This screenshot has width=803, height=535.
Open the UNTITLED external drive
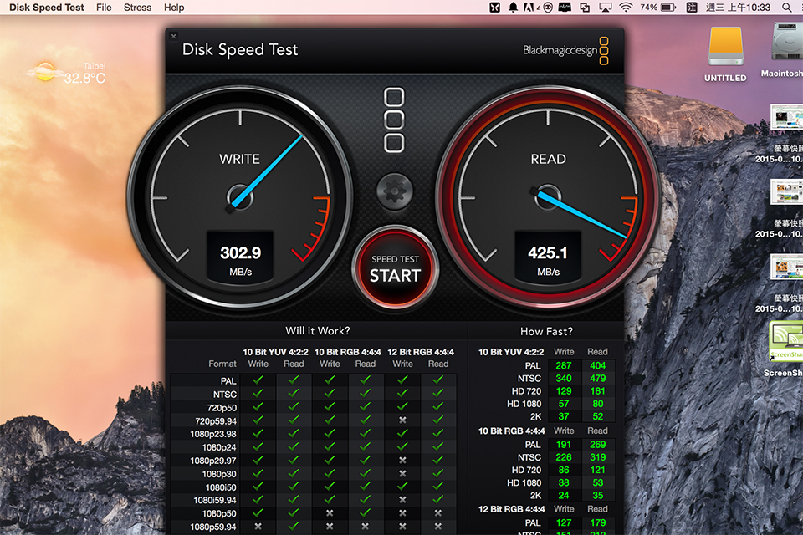click(x=725, y=52)
